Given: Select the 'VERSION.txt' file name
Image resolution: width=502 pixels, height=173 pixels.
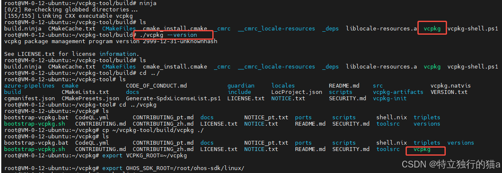Looking at the screenshot, I should coord(449,92).
